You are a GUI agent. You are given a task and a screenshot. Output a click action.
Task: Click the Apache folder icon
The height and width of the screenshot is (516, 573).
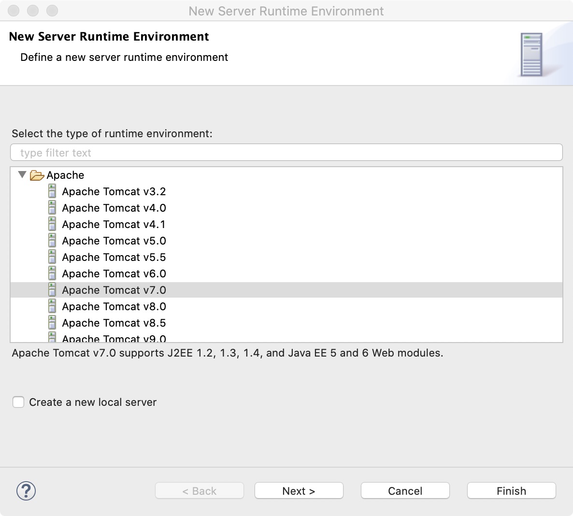(x=37, y=175)
